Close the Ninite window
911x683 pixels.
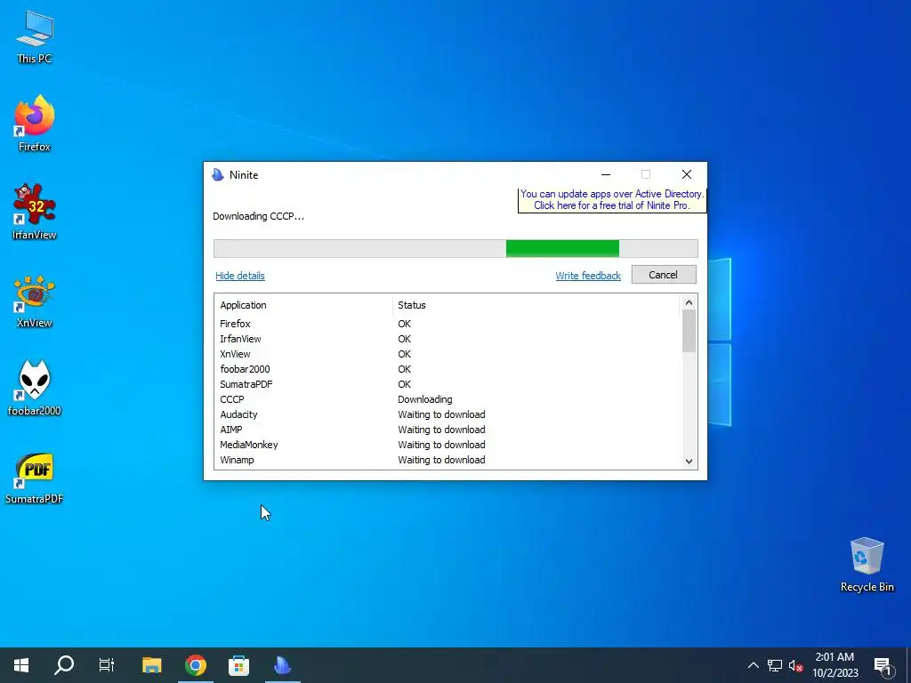click(687, 174)
